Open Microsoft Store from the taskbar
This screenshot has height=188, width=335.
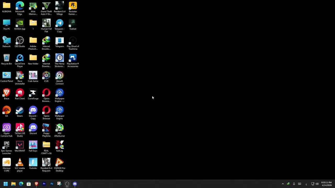[29, 184]
